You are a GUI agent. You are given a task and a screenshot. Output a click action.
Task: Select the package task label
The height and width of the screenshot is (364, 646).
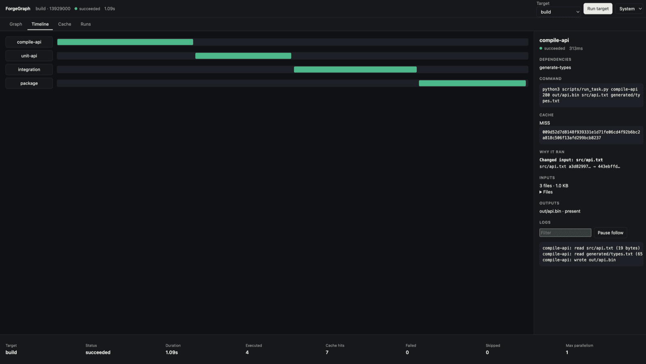pyautogui.click(x=29, y=83)
